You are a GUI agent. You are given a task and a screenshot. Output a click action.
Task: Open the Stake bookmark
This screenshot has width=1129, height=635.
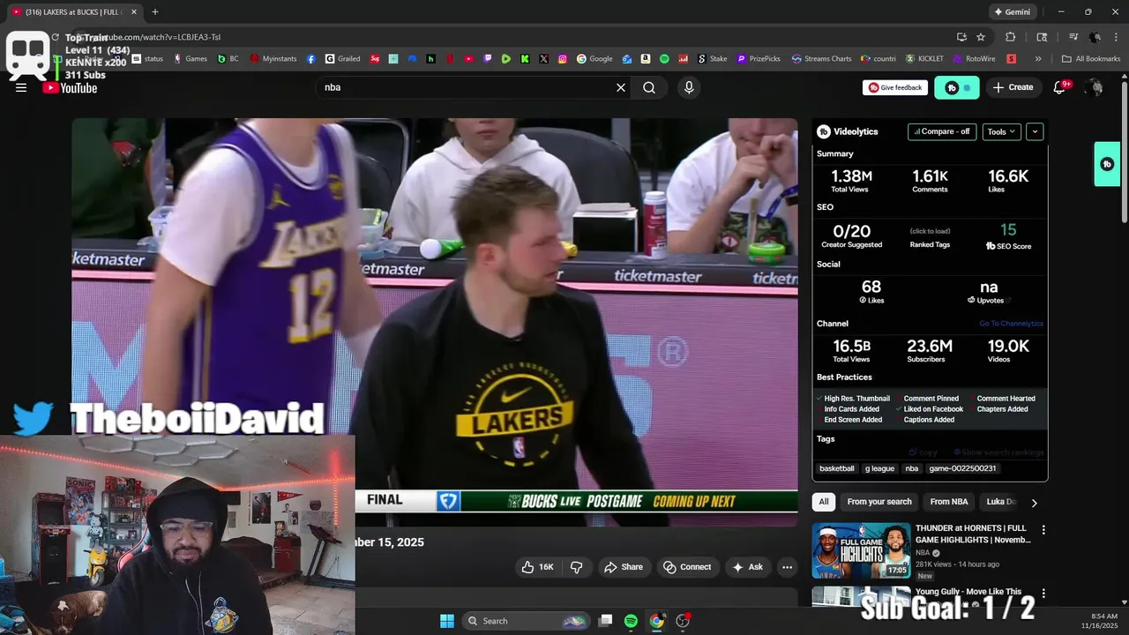(x=713, y=59)
